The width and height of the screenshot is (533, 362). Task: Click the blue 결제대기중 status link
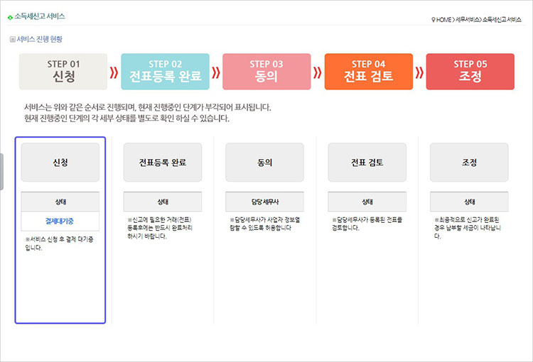click(60, 221)
